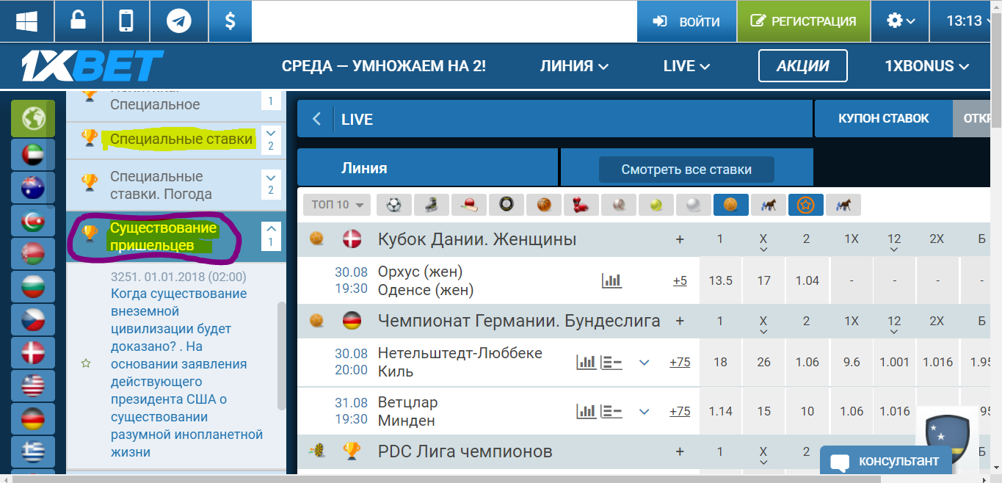The width and height of the screenshot is (1002, 483).
Task: Choose the Czech Republic flag in sidebar
Action: pyautogui.click(x=33, y=320)
